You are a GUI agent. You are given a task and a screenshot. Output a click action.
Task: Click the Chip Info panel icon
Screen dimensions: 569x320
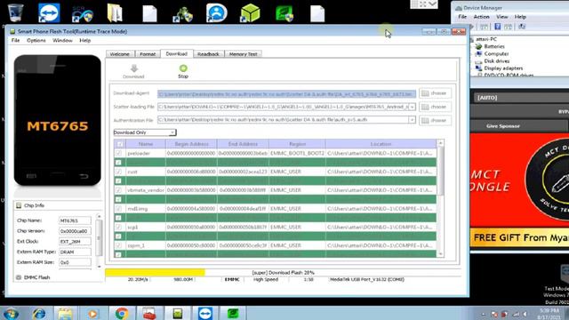(19, 205)
